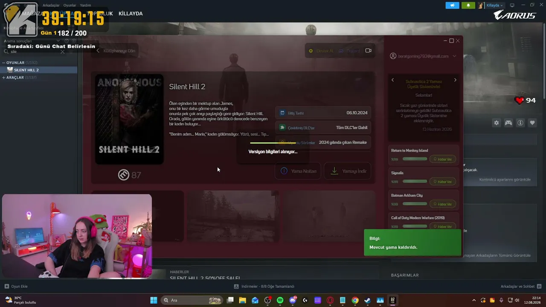Open the Yardım menu
546x307 pixels.
[85, 6]
